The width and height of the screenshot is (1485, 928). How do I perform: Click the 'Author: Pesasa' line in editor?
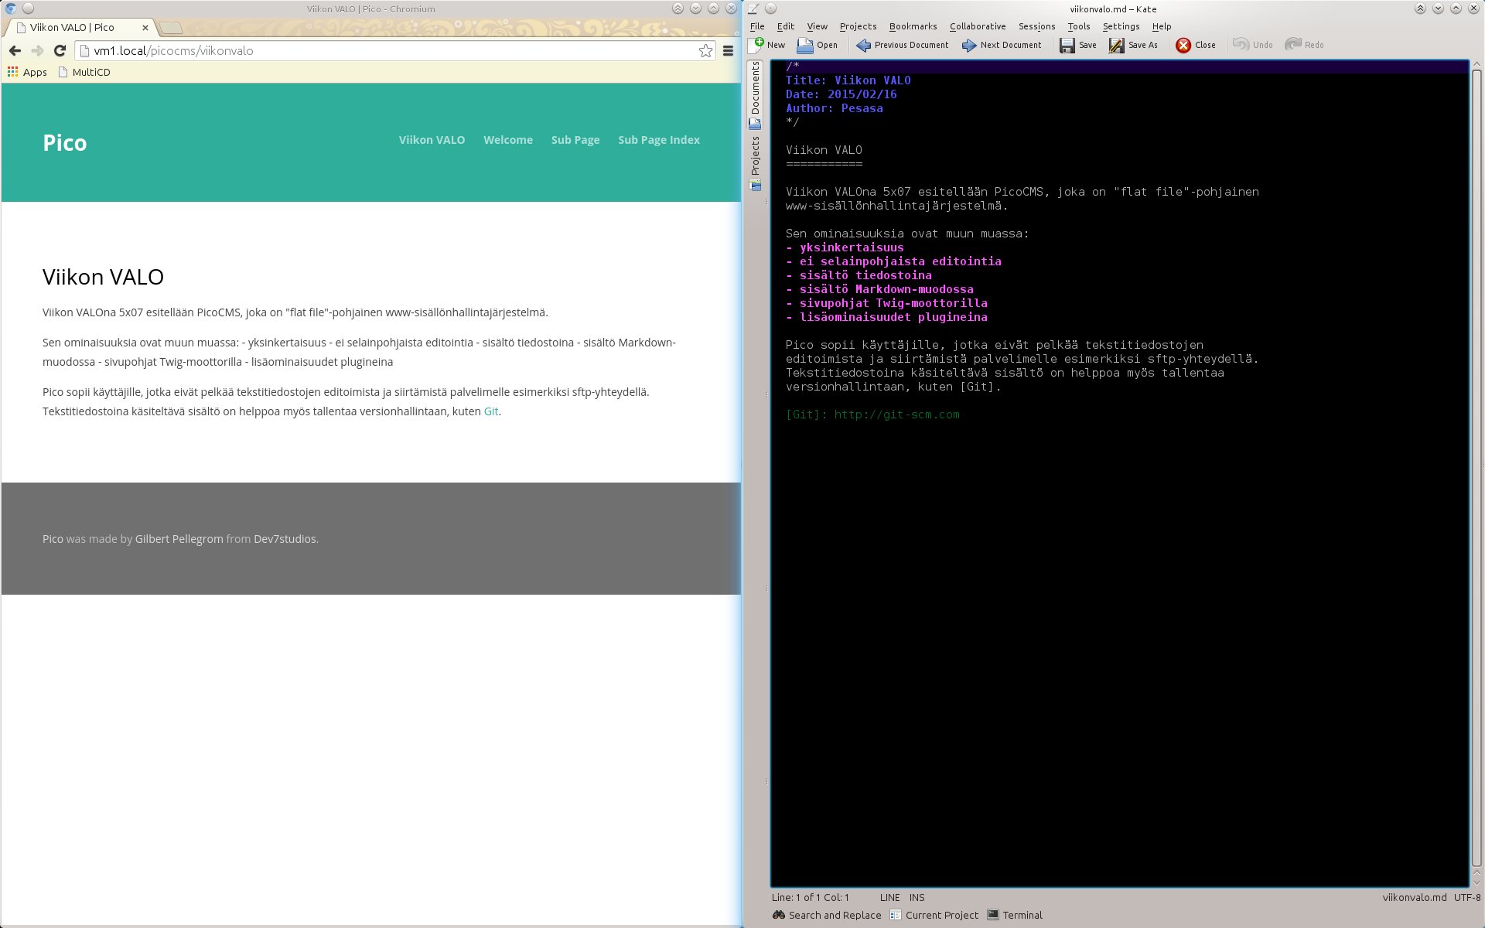pos(835,108)
